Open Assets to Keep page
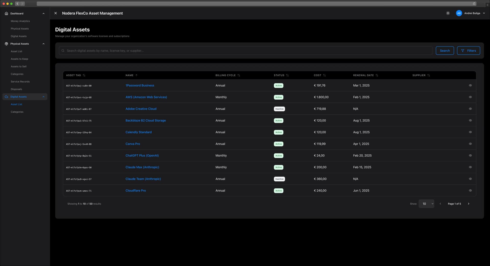 coord(19,59)
